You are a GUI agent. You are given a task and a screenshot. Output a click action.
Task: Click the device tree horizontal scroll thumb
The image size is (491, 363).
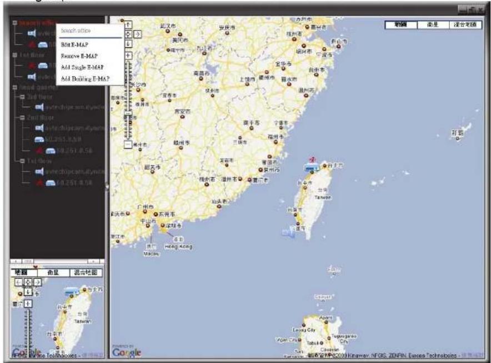pos(28,261)
